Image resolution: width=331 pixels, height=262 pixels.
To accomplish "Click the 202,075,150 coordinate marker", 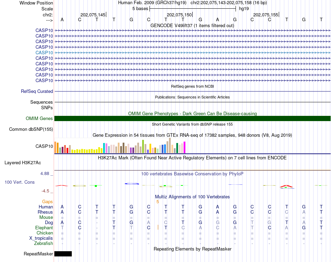I will 179,15.
